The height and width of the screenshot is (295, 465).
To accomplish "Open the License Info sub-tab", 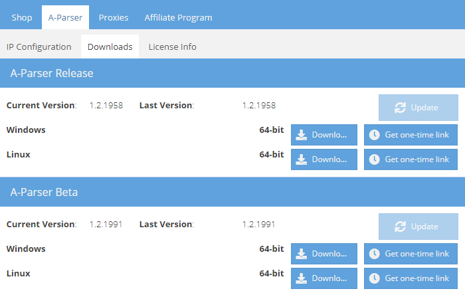I will pyautogui.click(x=172, y=47).
